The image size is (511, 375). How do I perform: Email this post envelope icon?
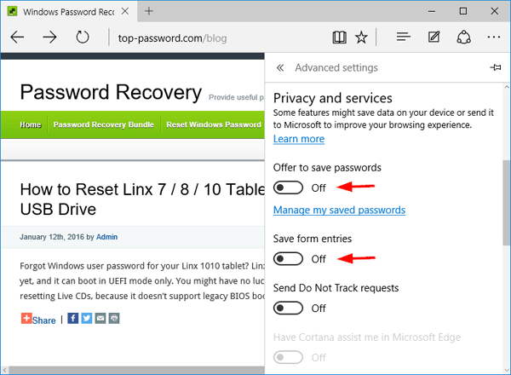[x=100, y=318]
